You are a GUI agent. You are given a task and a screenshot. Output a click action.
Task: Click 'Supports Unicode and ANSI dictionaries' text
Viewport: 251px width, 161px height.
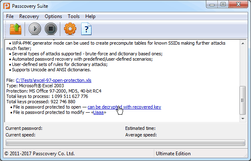(51, 70)
